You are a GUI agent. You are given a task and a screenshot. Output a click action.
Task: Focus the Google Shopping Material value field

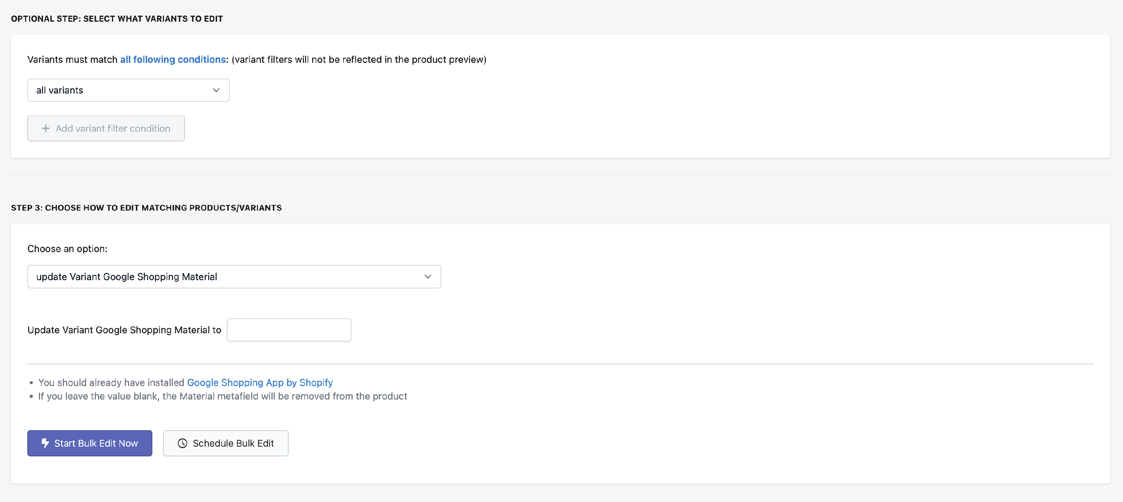click(x=289, y=330)
